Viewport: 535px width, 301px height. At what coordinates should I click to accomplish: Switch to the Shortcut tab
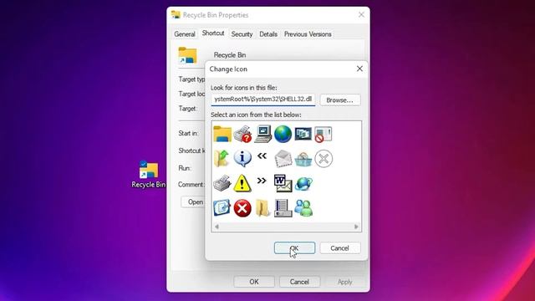coord(213,33)
